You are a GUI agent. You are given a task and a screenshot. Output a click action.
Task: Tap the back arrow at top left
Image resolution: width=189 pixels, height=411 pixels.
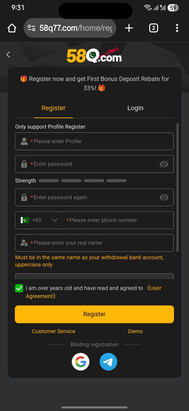coord(8,54)
